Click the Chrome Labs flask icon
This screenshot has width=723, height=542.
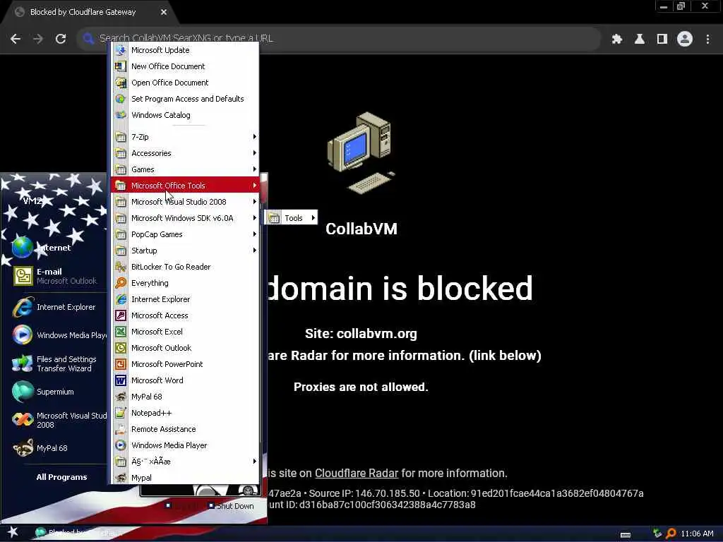coord(640,40)
